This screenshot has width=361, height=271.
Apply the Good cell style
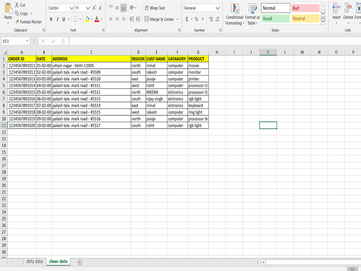pos(275,18)
